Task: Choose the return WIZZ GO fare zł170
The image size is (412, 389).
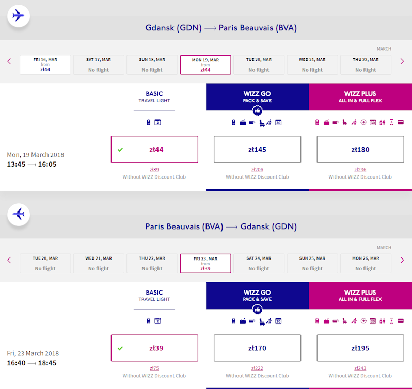Action: coord(257,348)
